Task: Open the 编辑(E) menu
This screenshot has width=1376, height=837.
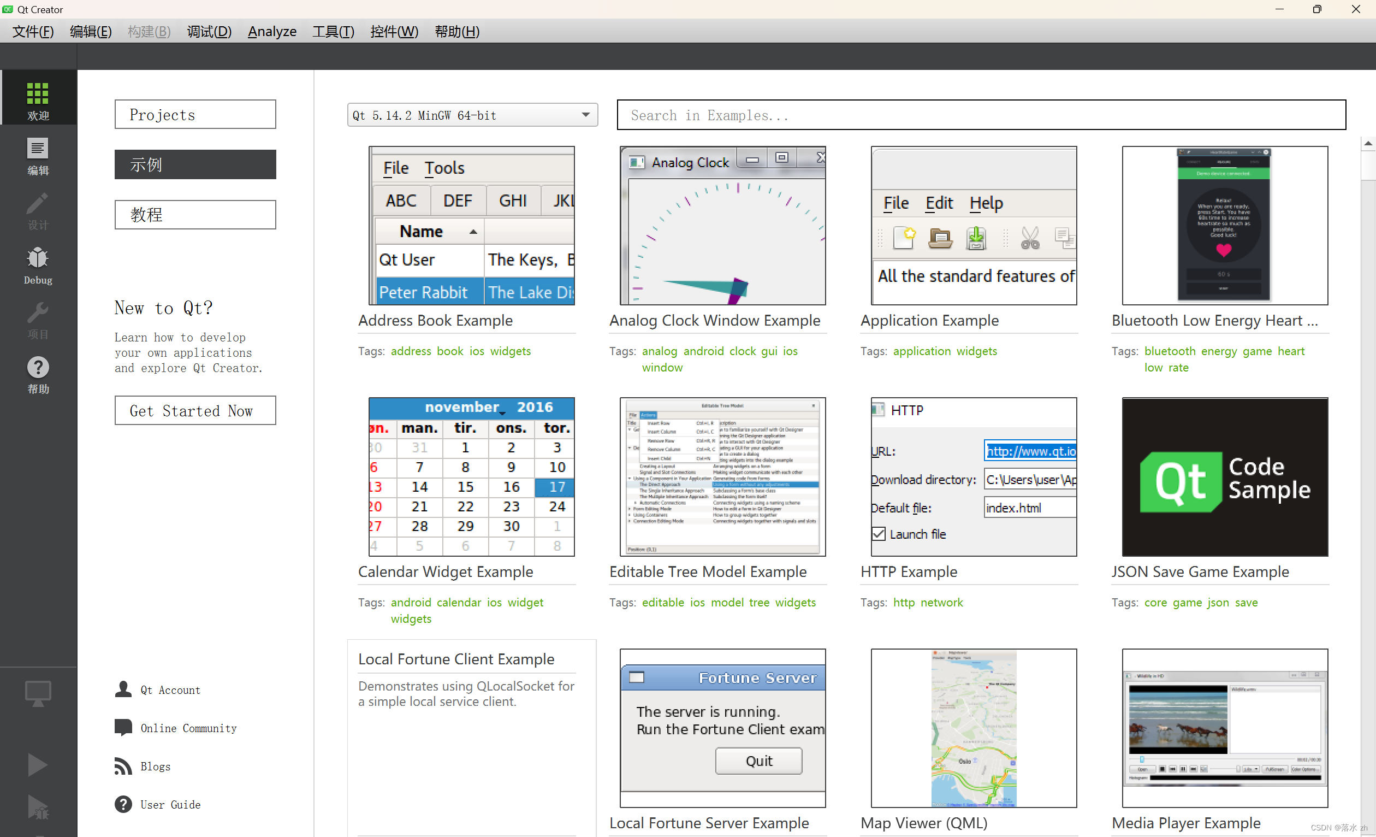Action: (x=91, y=31)
